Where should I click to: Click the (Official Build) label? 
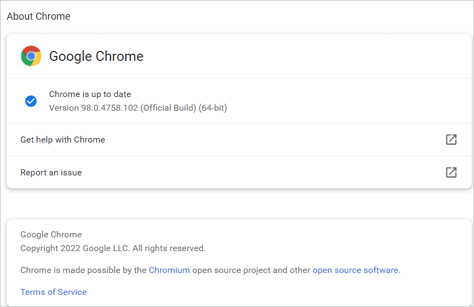click(x=168, y=108)
